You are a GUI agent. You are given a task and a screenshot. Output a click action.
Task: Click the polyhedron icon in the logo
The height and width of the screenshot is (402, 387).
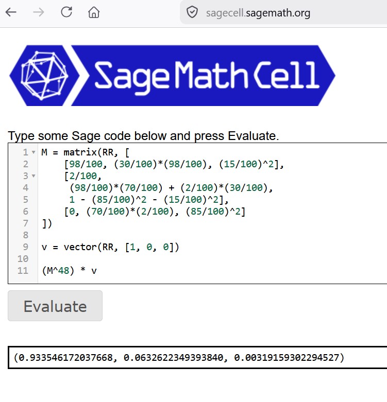click(x=44, y=75)
